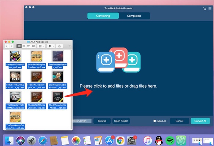Click the add-files books icon
This screenshot has height=146, width=214.
(x=118, y=60)
